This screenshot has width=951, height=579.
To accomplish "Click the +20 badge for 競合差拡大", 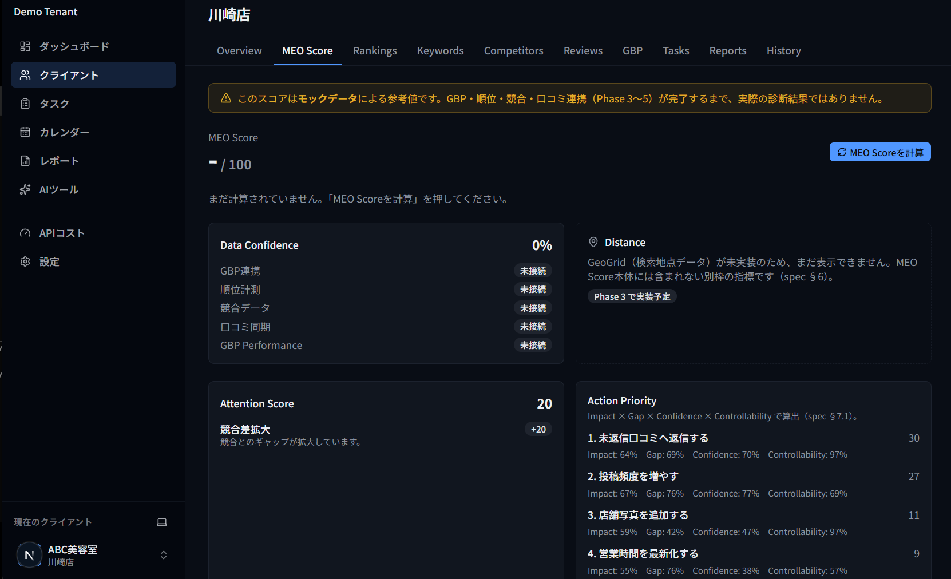I will point(538,429).
